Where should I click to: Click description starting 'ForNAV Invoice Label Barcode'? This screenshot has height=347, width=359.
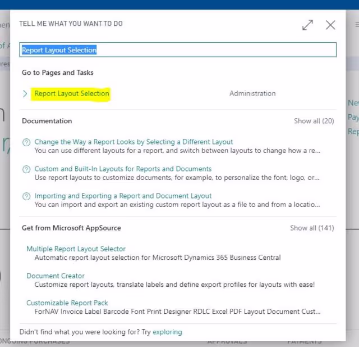coord(178,312)
